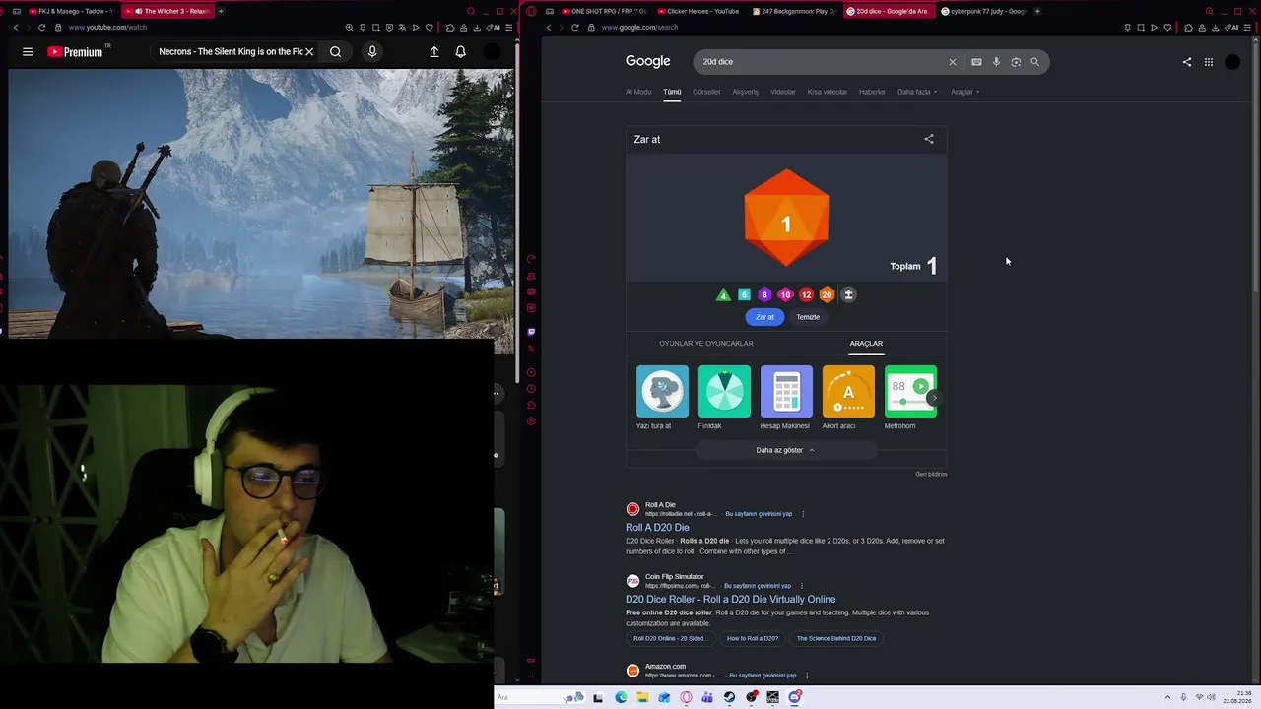Share the Zar at dice widget

929,139
